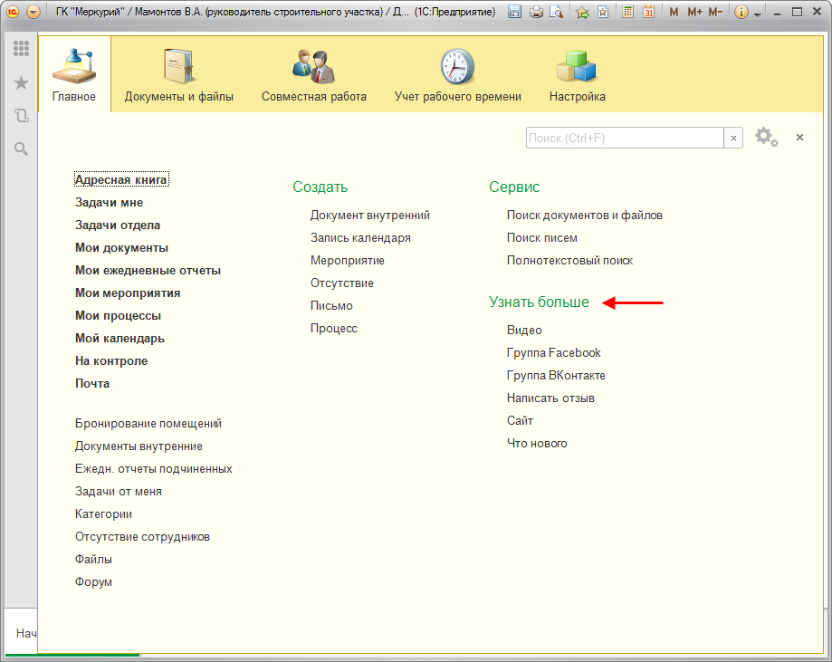Open Задачи от меня
832x662 pixels.
pyautogui.click(x=119, y=492)
